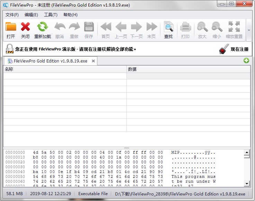Click the ASCII text 'This program mus'
The height and width of the screenshot is (201, 255).
[193, 176]
